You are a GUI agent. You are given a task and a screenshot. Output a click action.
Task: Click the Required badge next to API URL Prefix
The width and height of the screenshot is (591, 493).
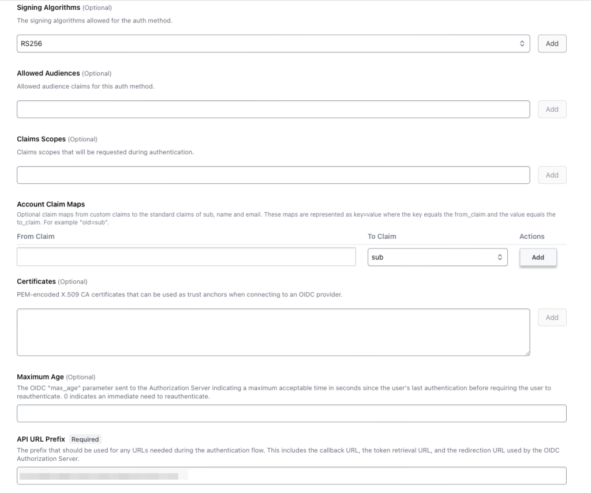85,439
